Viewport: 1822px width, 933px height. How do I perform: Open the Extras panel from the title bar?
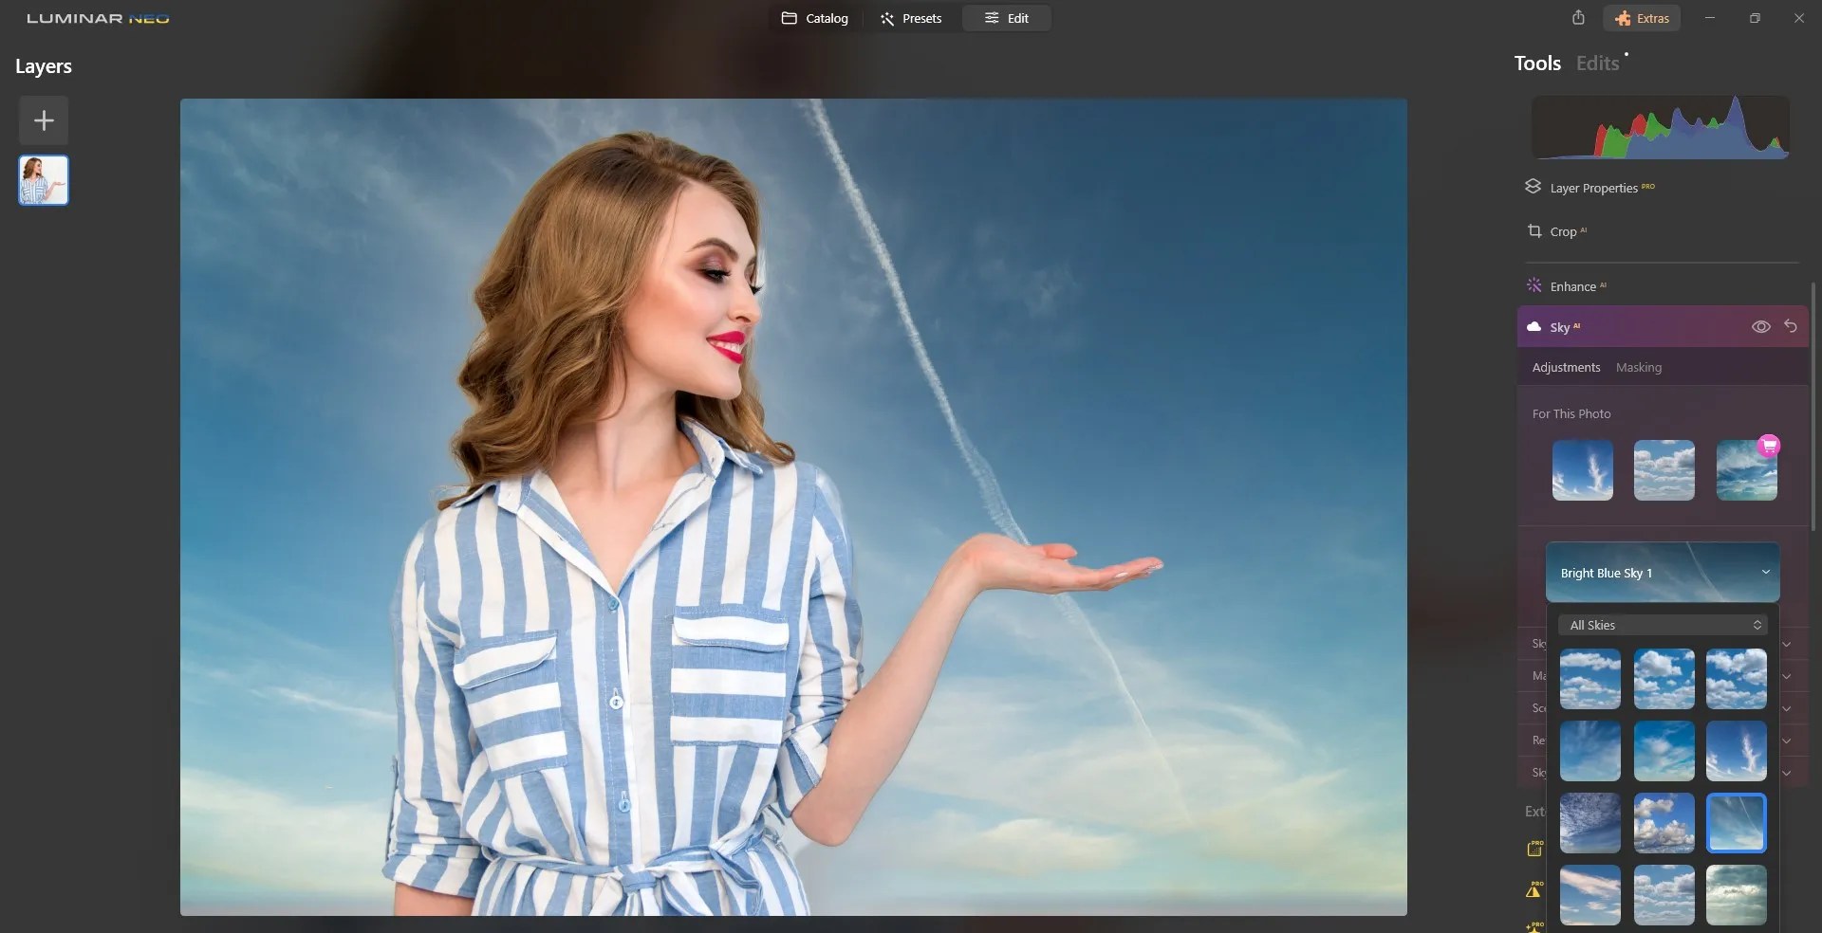[1642, 18]
